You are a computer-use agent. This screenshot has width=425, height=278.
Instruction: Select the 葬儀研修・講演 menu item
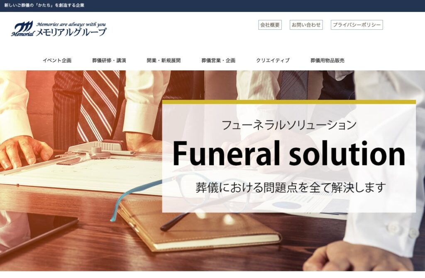(x=109, y=60)
